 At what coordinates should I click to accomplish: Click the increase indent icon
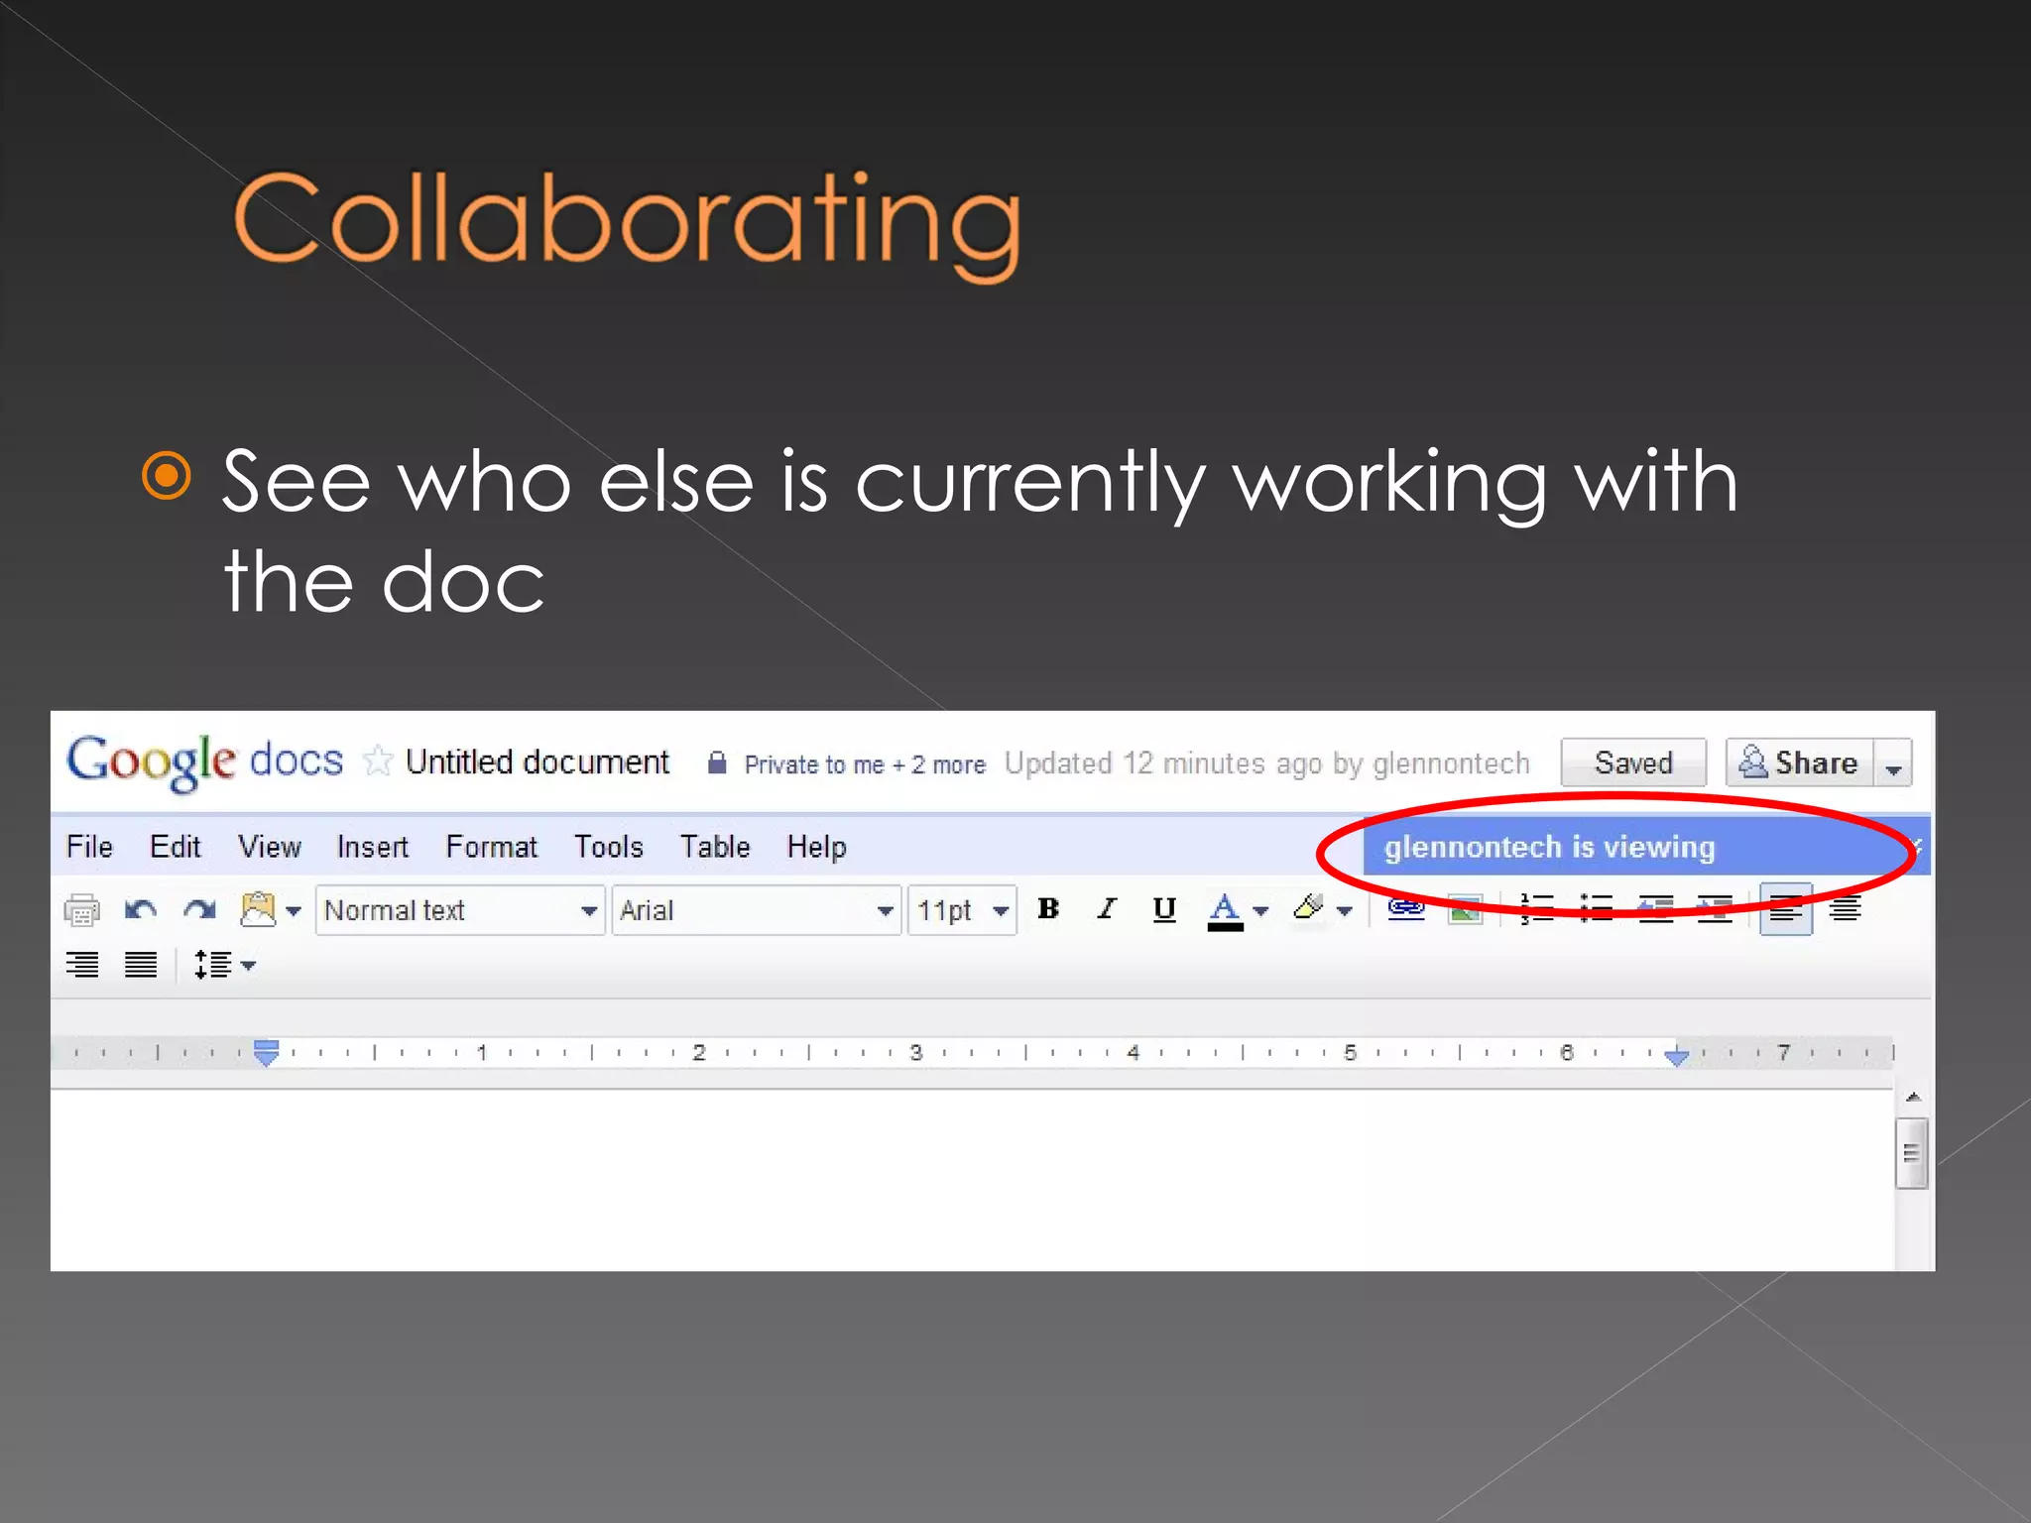click(1715, 908)
